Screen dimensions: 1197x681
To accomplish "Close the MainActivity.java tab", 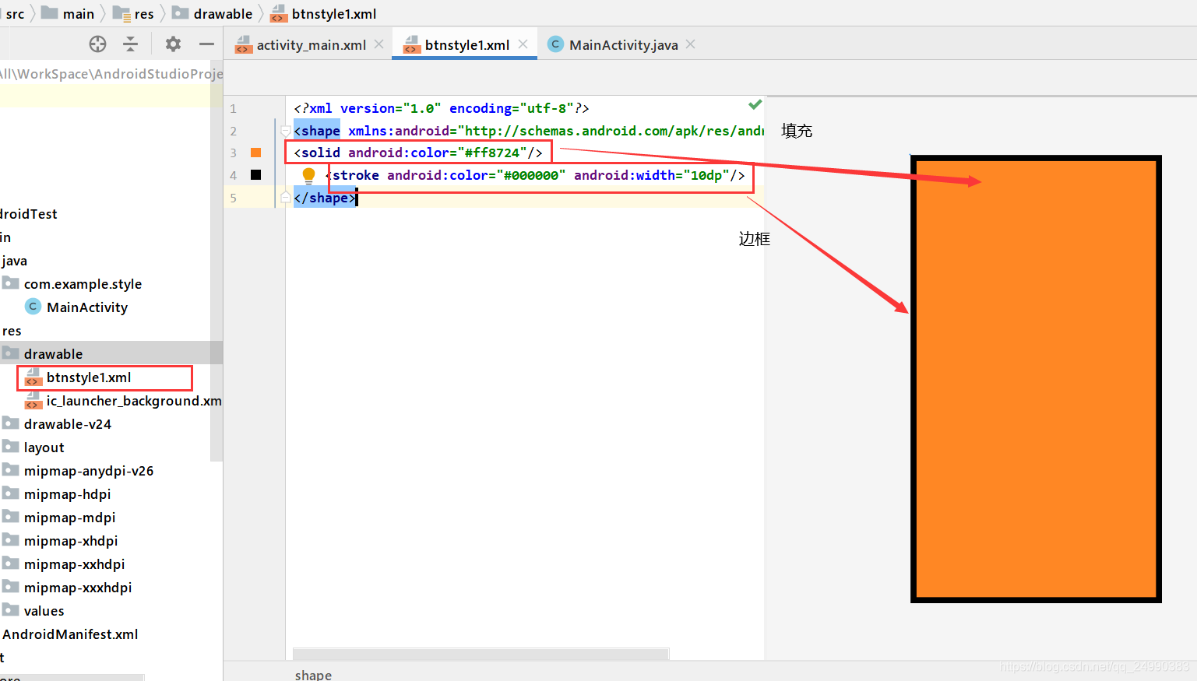I will [x=691, y=44].
